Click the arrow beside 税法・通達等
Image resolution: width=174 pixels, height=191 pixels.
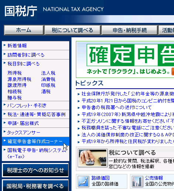tap(5, 114)
